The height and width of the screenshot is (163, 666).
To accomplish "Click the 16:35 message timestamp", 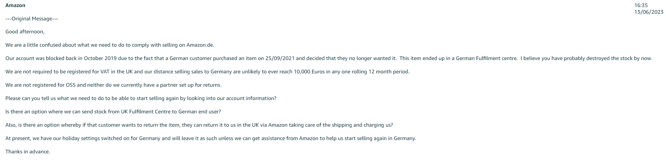I will (641, 6).
